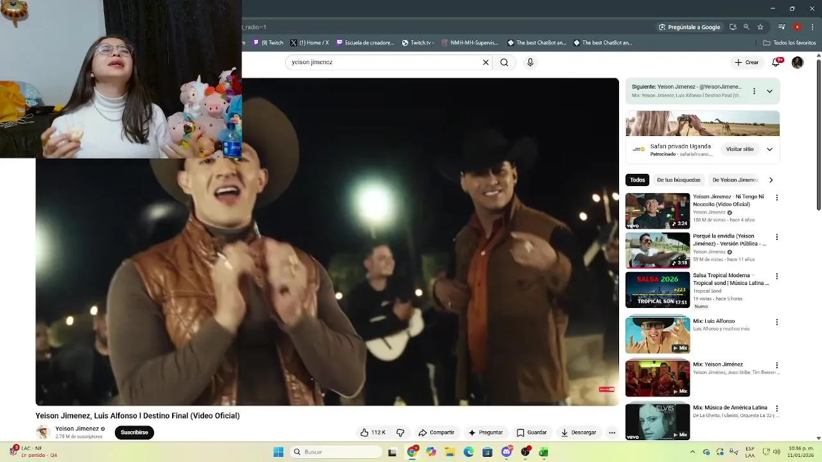The height and width of the screenshot is (462, 822).
Task: Open the Chrome profile avatar
Action: (x=797, y=27)
